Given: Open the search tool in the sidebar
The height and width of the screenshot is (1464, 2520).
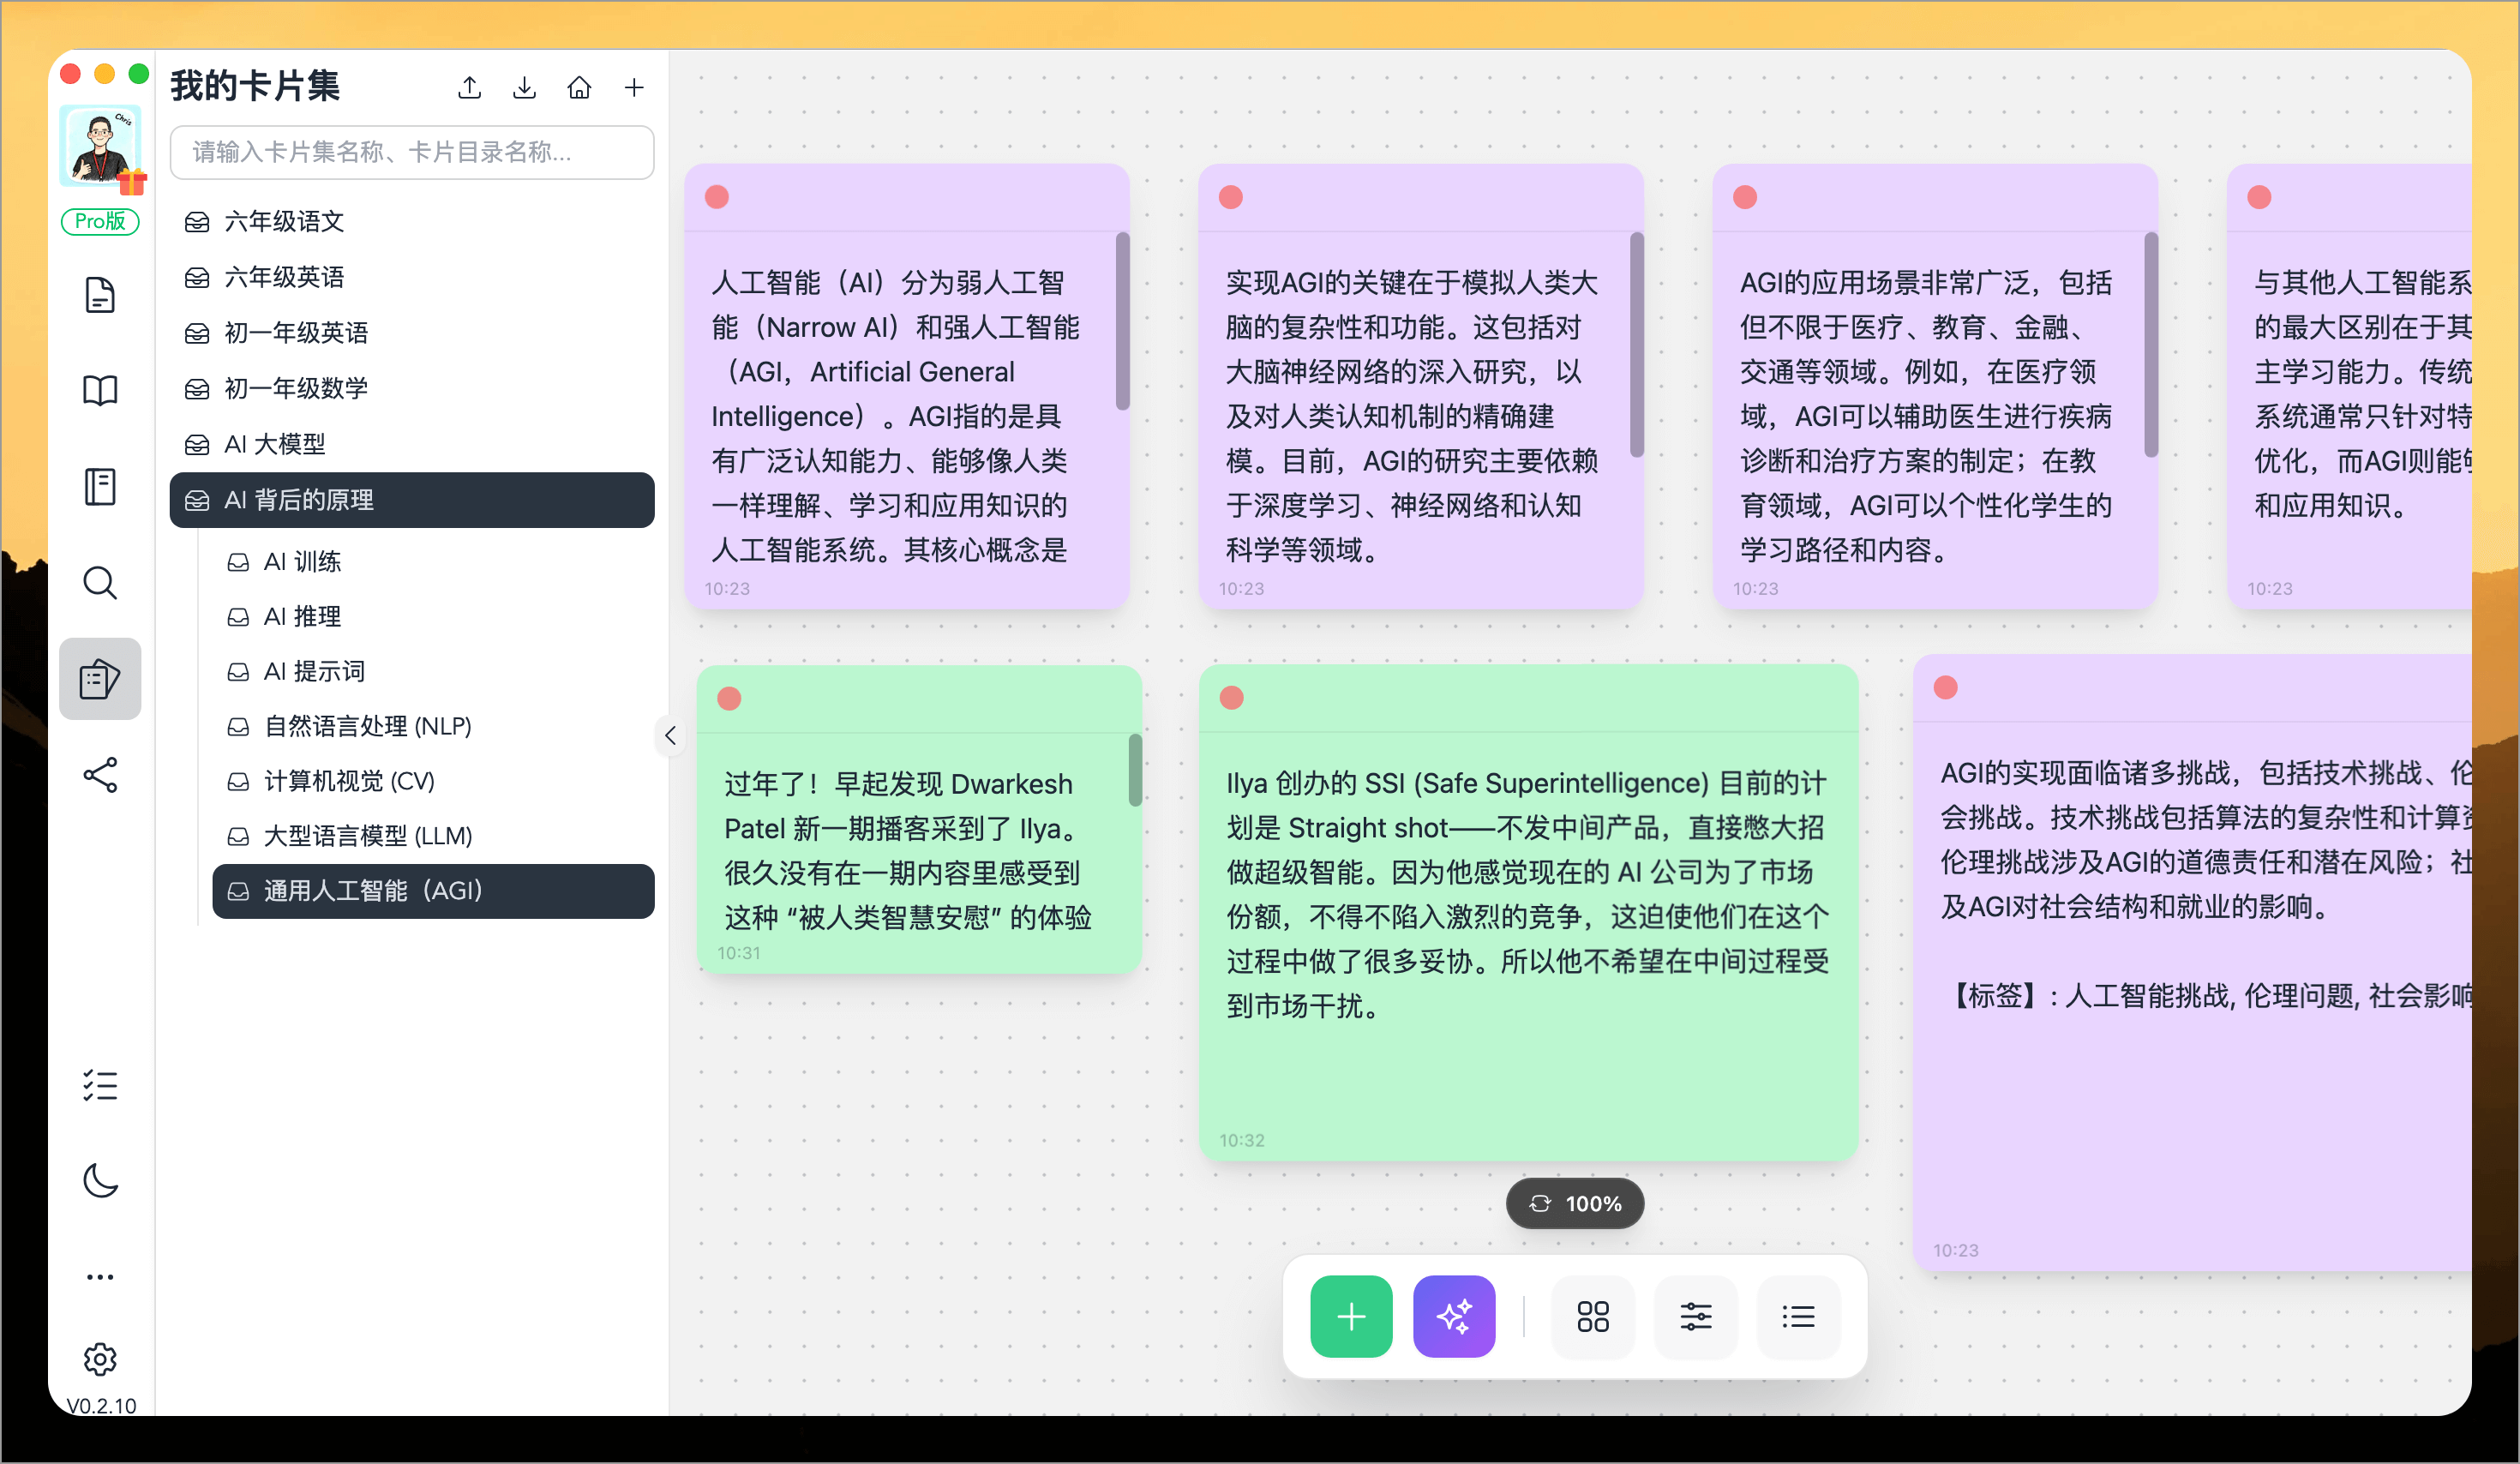Looking at the screenshot, I should [x=100, y=583].
